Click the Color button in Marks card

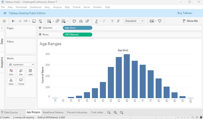point(11,72)
